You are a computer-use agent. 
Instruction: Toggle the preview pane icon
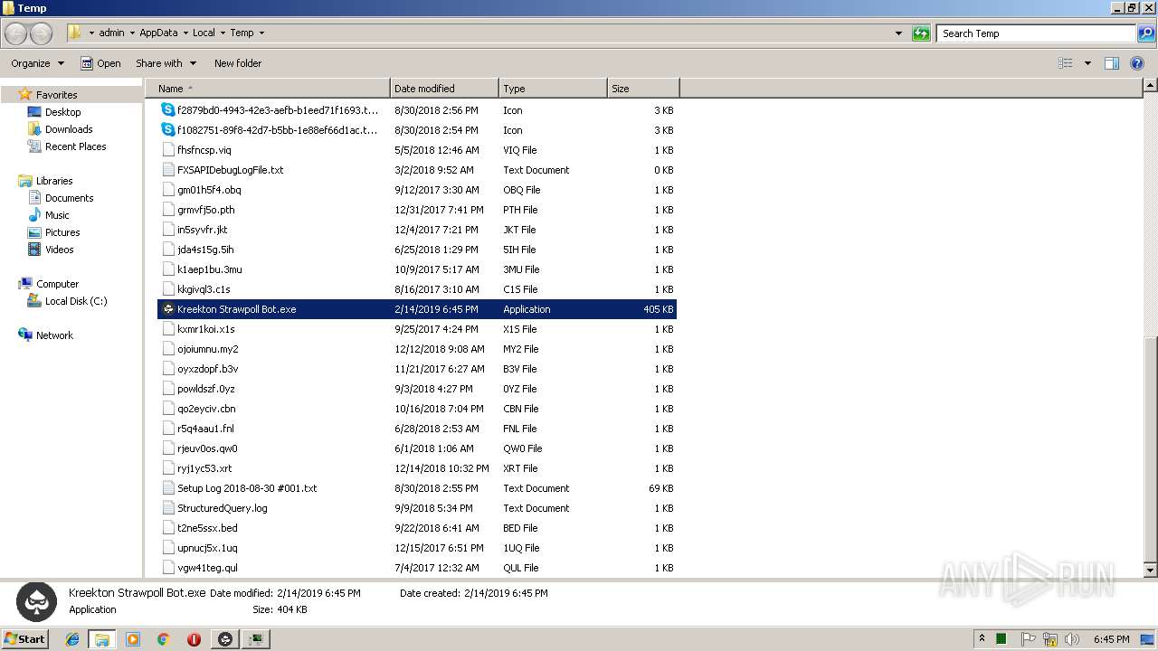coord(1112,63)
